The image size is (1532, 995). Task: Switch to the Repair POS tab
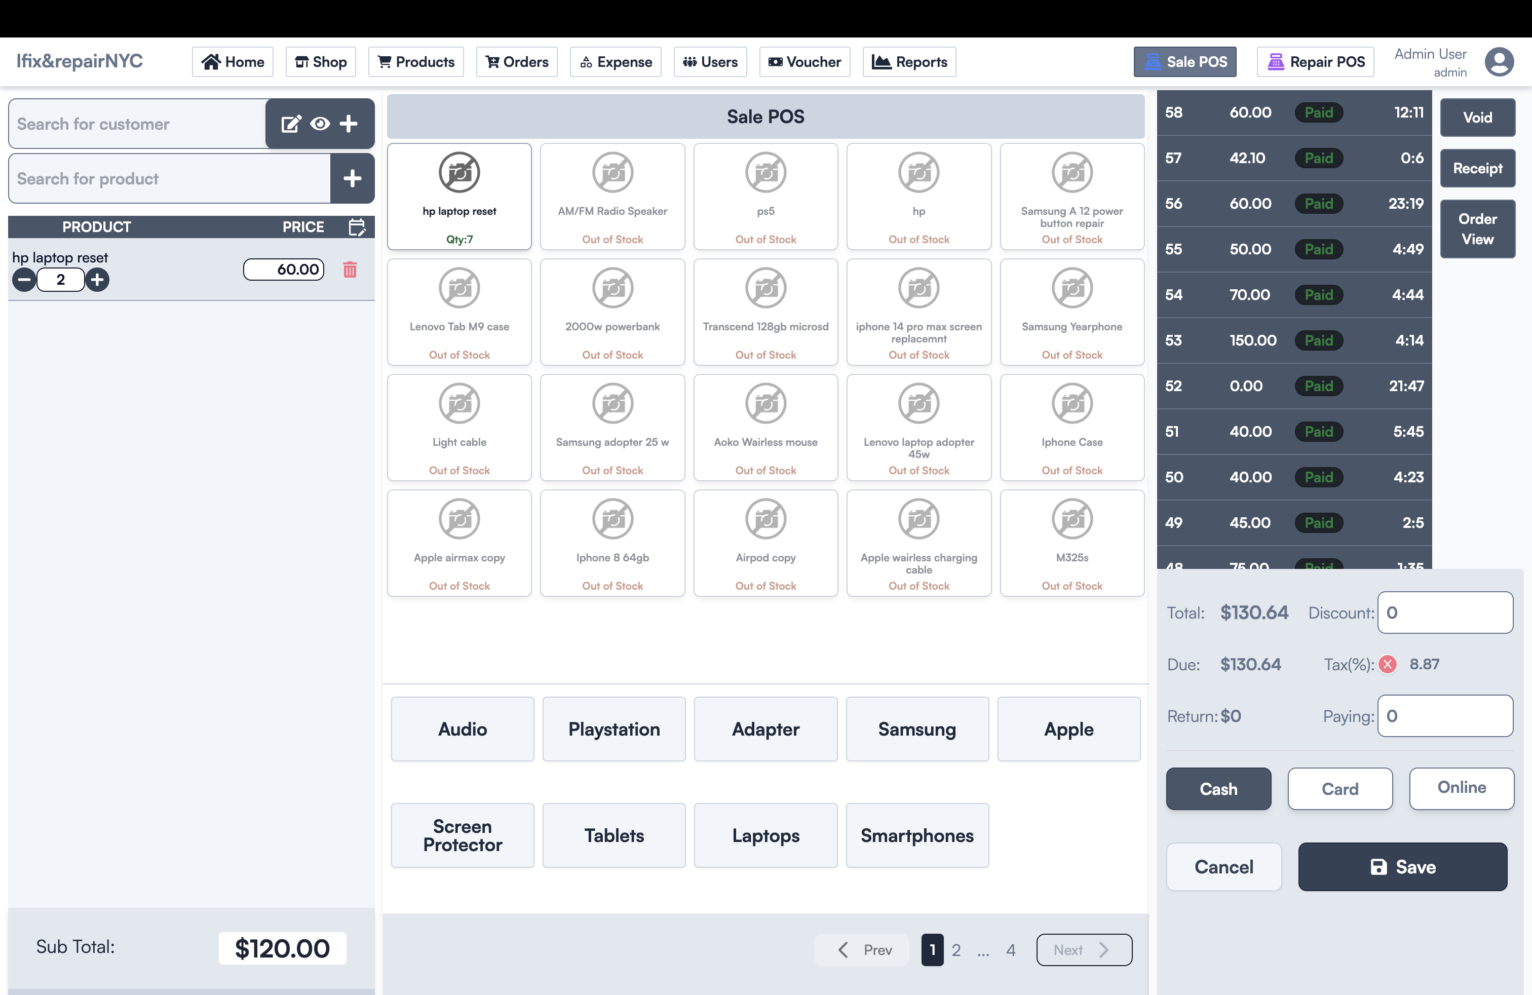click(1315, 61)
